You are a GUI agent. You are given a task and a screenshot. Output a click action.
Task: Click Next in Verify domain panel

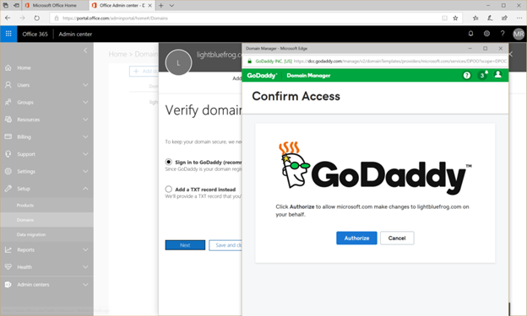coord(185,245)
